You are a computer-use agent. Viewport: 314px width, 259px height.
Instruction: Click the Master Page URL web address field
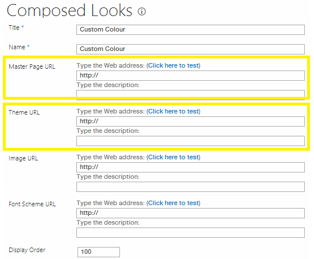pos(191,76)
